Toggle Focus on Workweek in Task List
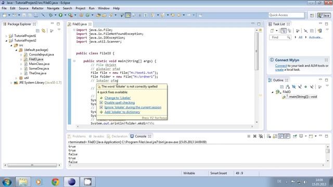 [x=298, y=31]
